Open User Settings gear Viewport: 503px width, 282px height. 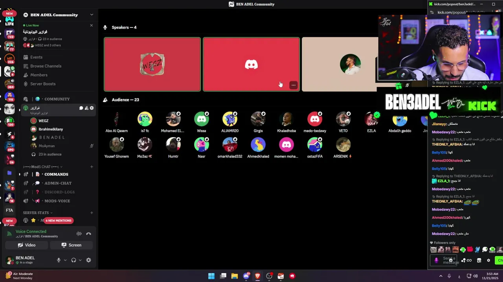pyautogui.click(x=88, y=260)
